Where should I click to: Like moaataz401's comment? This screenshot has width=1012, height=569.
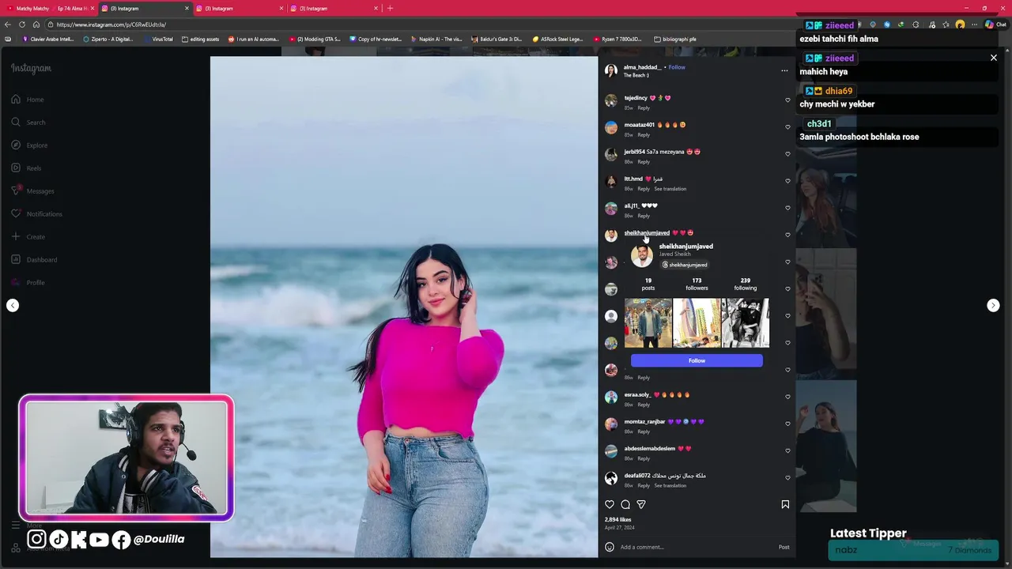click(787, 127)
